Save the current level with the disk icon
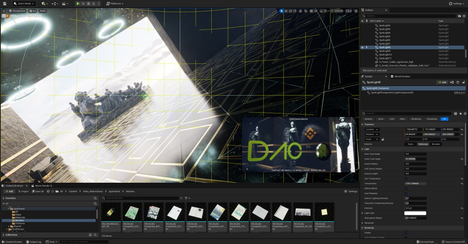 coord(5,4)
